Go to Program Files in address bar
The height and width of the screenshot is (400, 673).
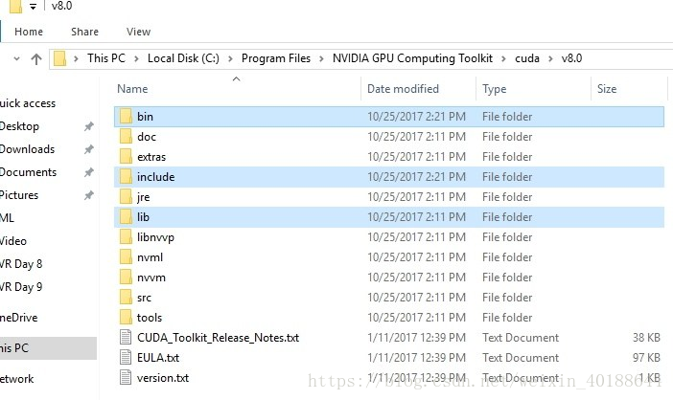click(x=276, y=58)
